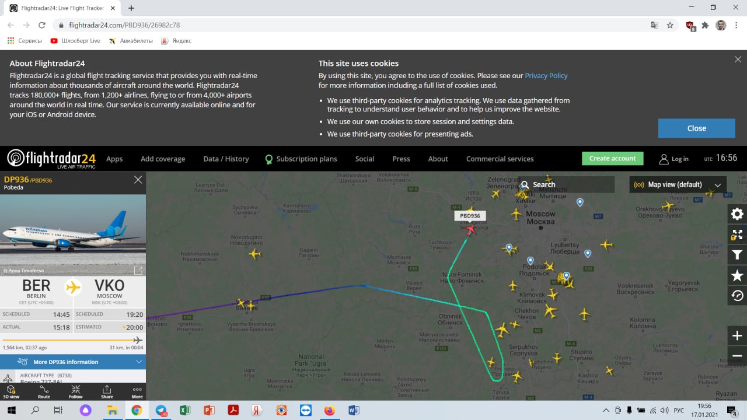Image resolution: width=747 pixels, height=420 pixels.
Task: Click the PBD936 callsign label on map
Action: coord(470,216)
